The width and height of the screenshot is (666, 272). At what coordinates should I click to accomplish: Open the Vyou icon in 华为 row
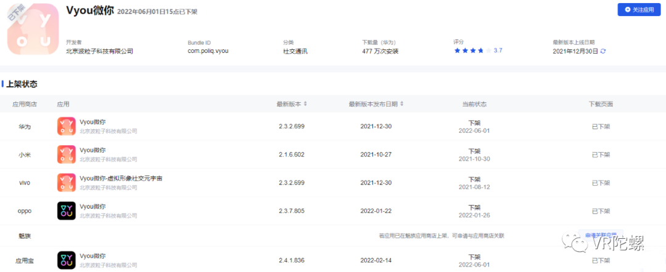pyautogui.click(x=66, y=126)
